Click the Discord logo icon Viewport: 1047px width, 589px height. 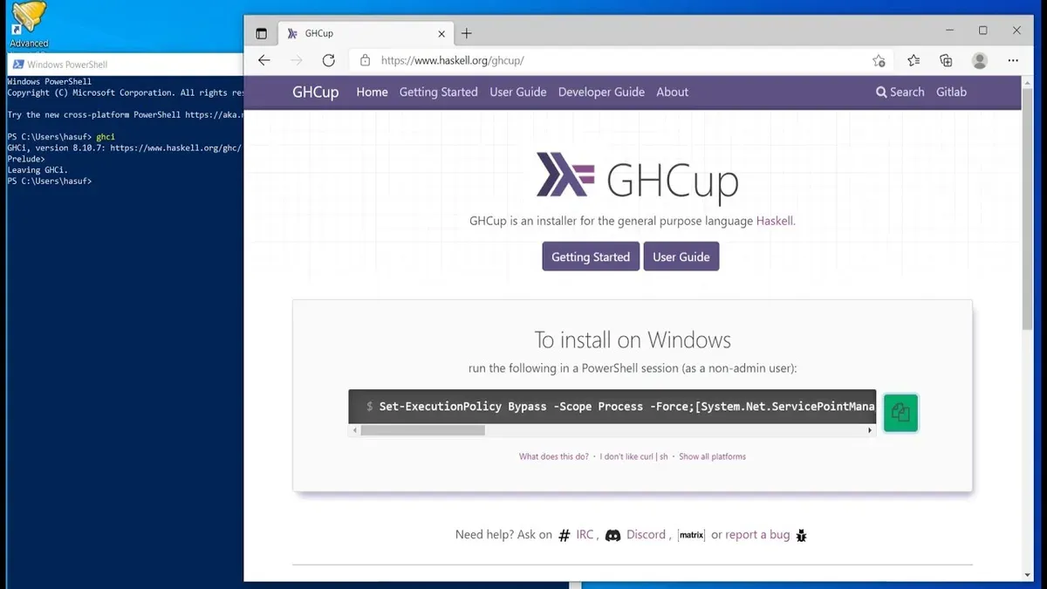[612, 535]
